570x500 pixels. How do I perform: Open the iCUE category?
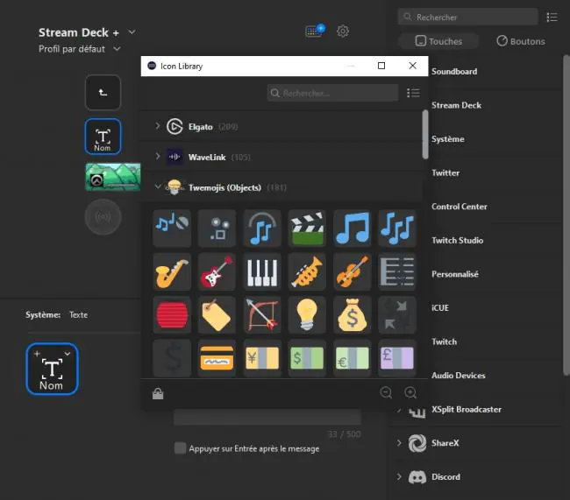[x=440, y=308]
